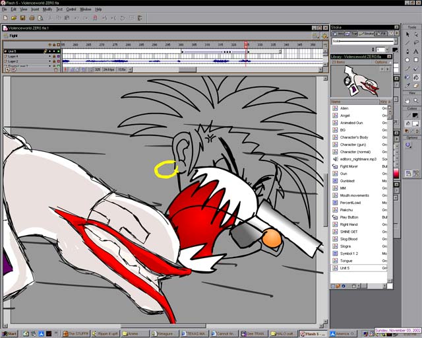Select the Line tool
The height and width of the screenshot is (338, 422).
click(x=407, y=43)
